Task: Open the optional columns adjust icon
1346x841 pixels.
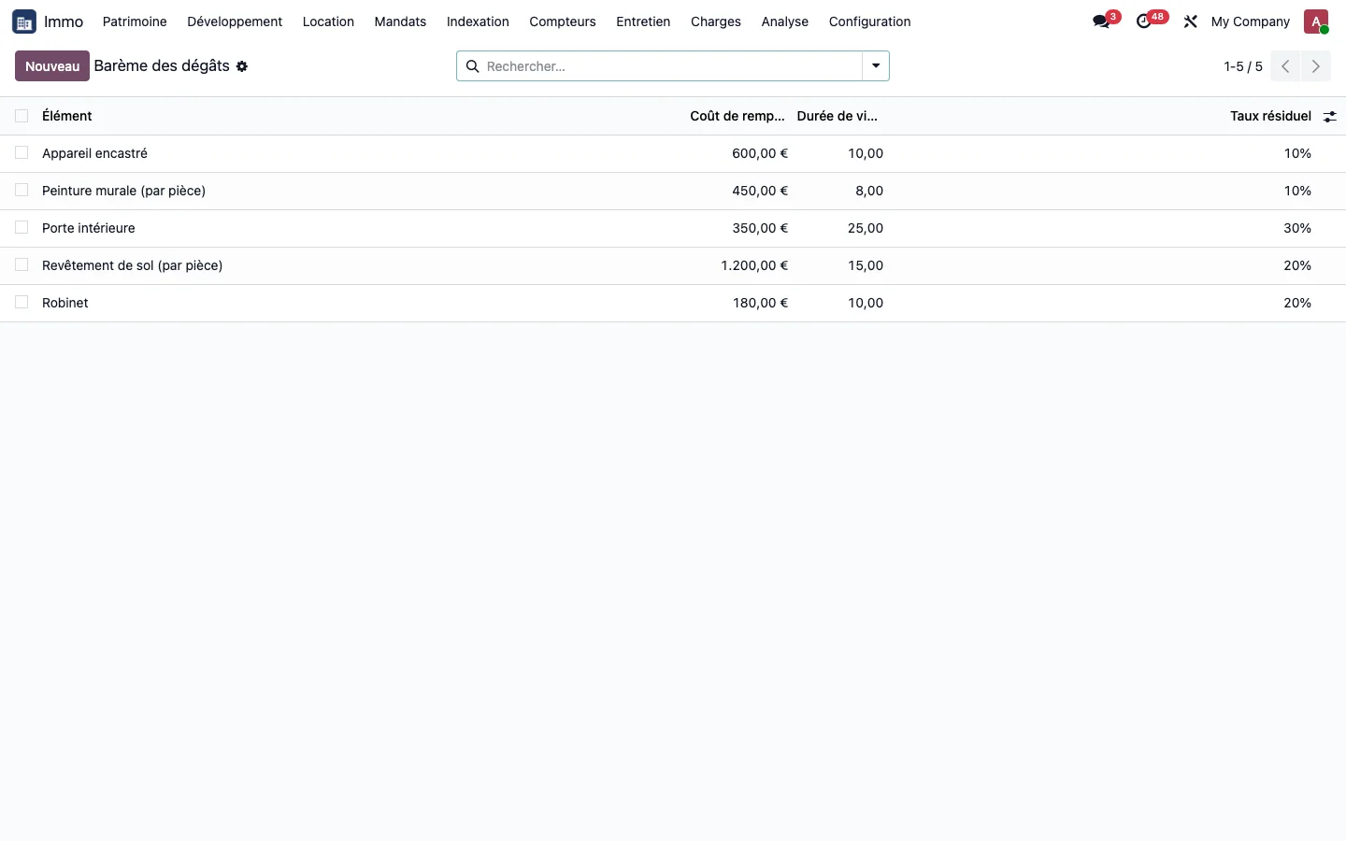Action: [x=1329, y=117]
